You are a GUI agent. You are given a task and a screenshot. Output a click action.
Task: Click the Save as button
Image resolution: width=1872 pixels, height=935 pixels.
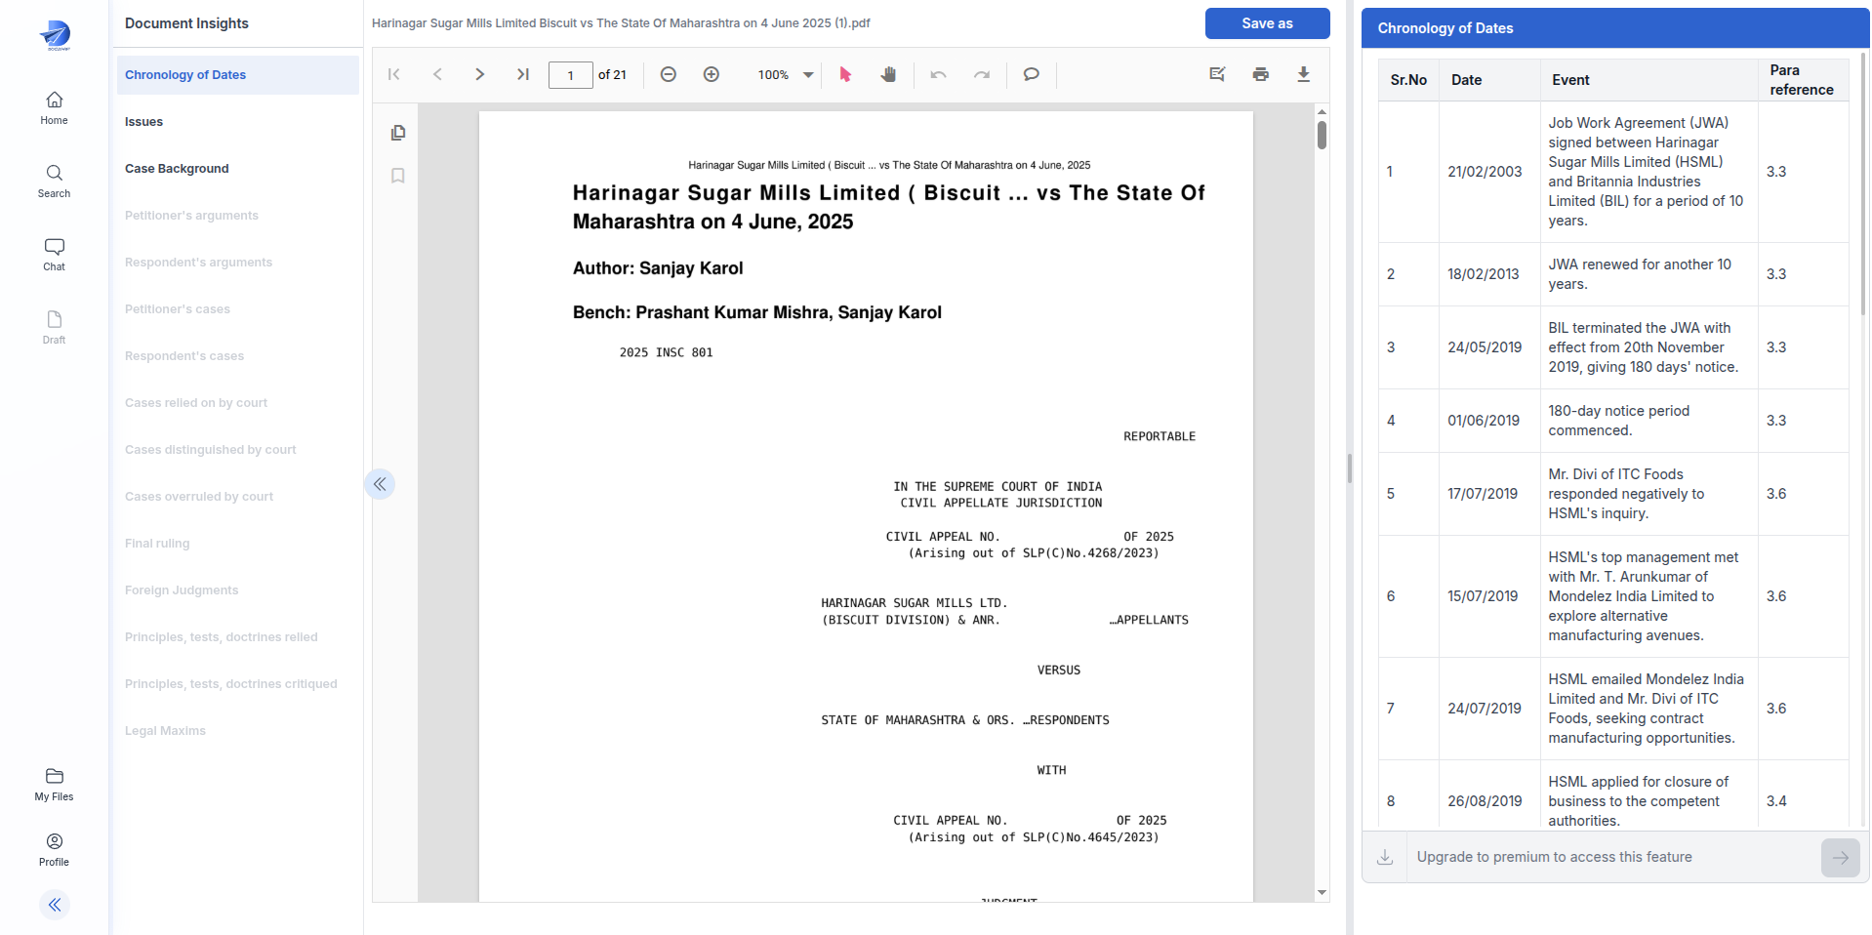click(x=1267, y=23)
